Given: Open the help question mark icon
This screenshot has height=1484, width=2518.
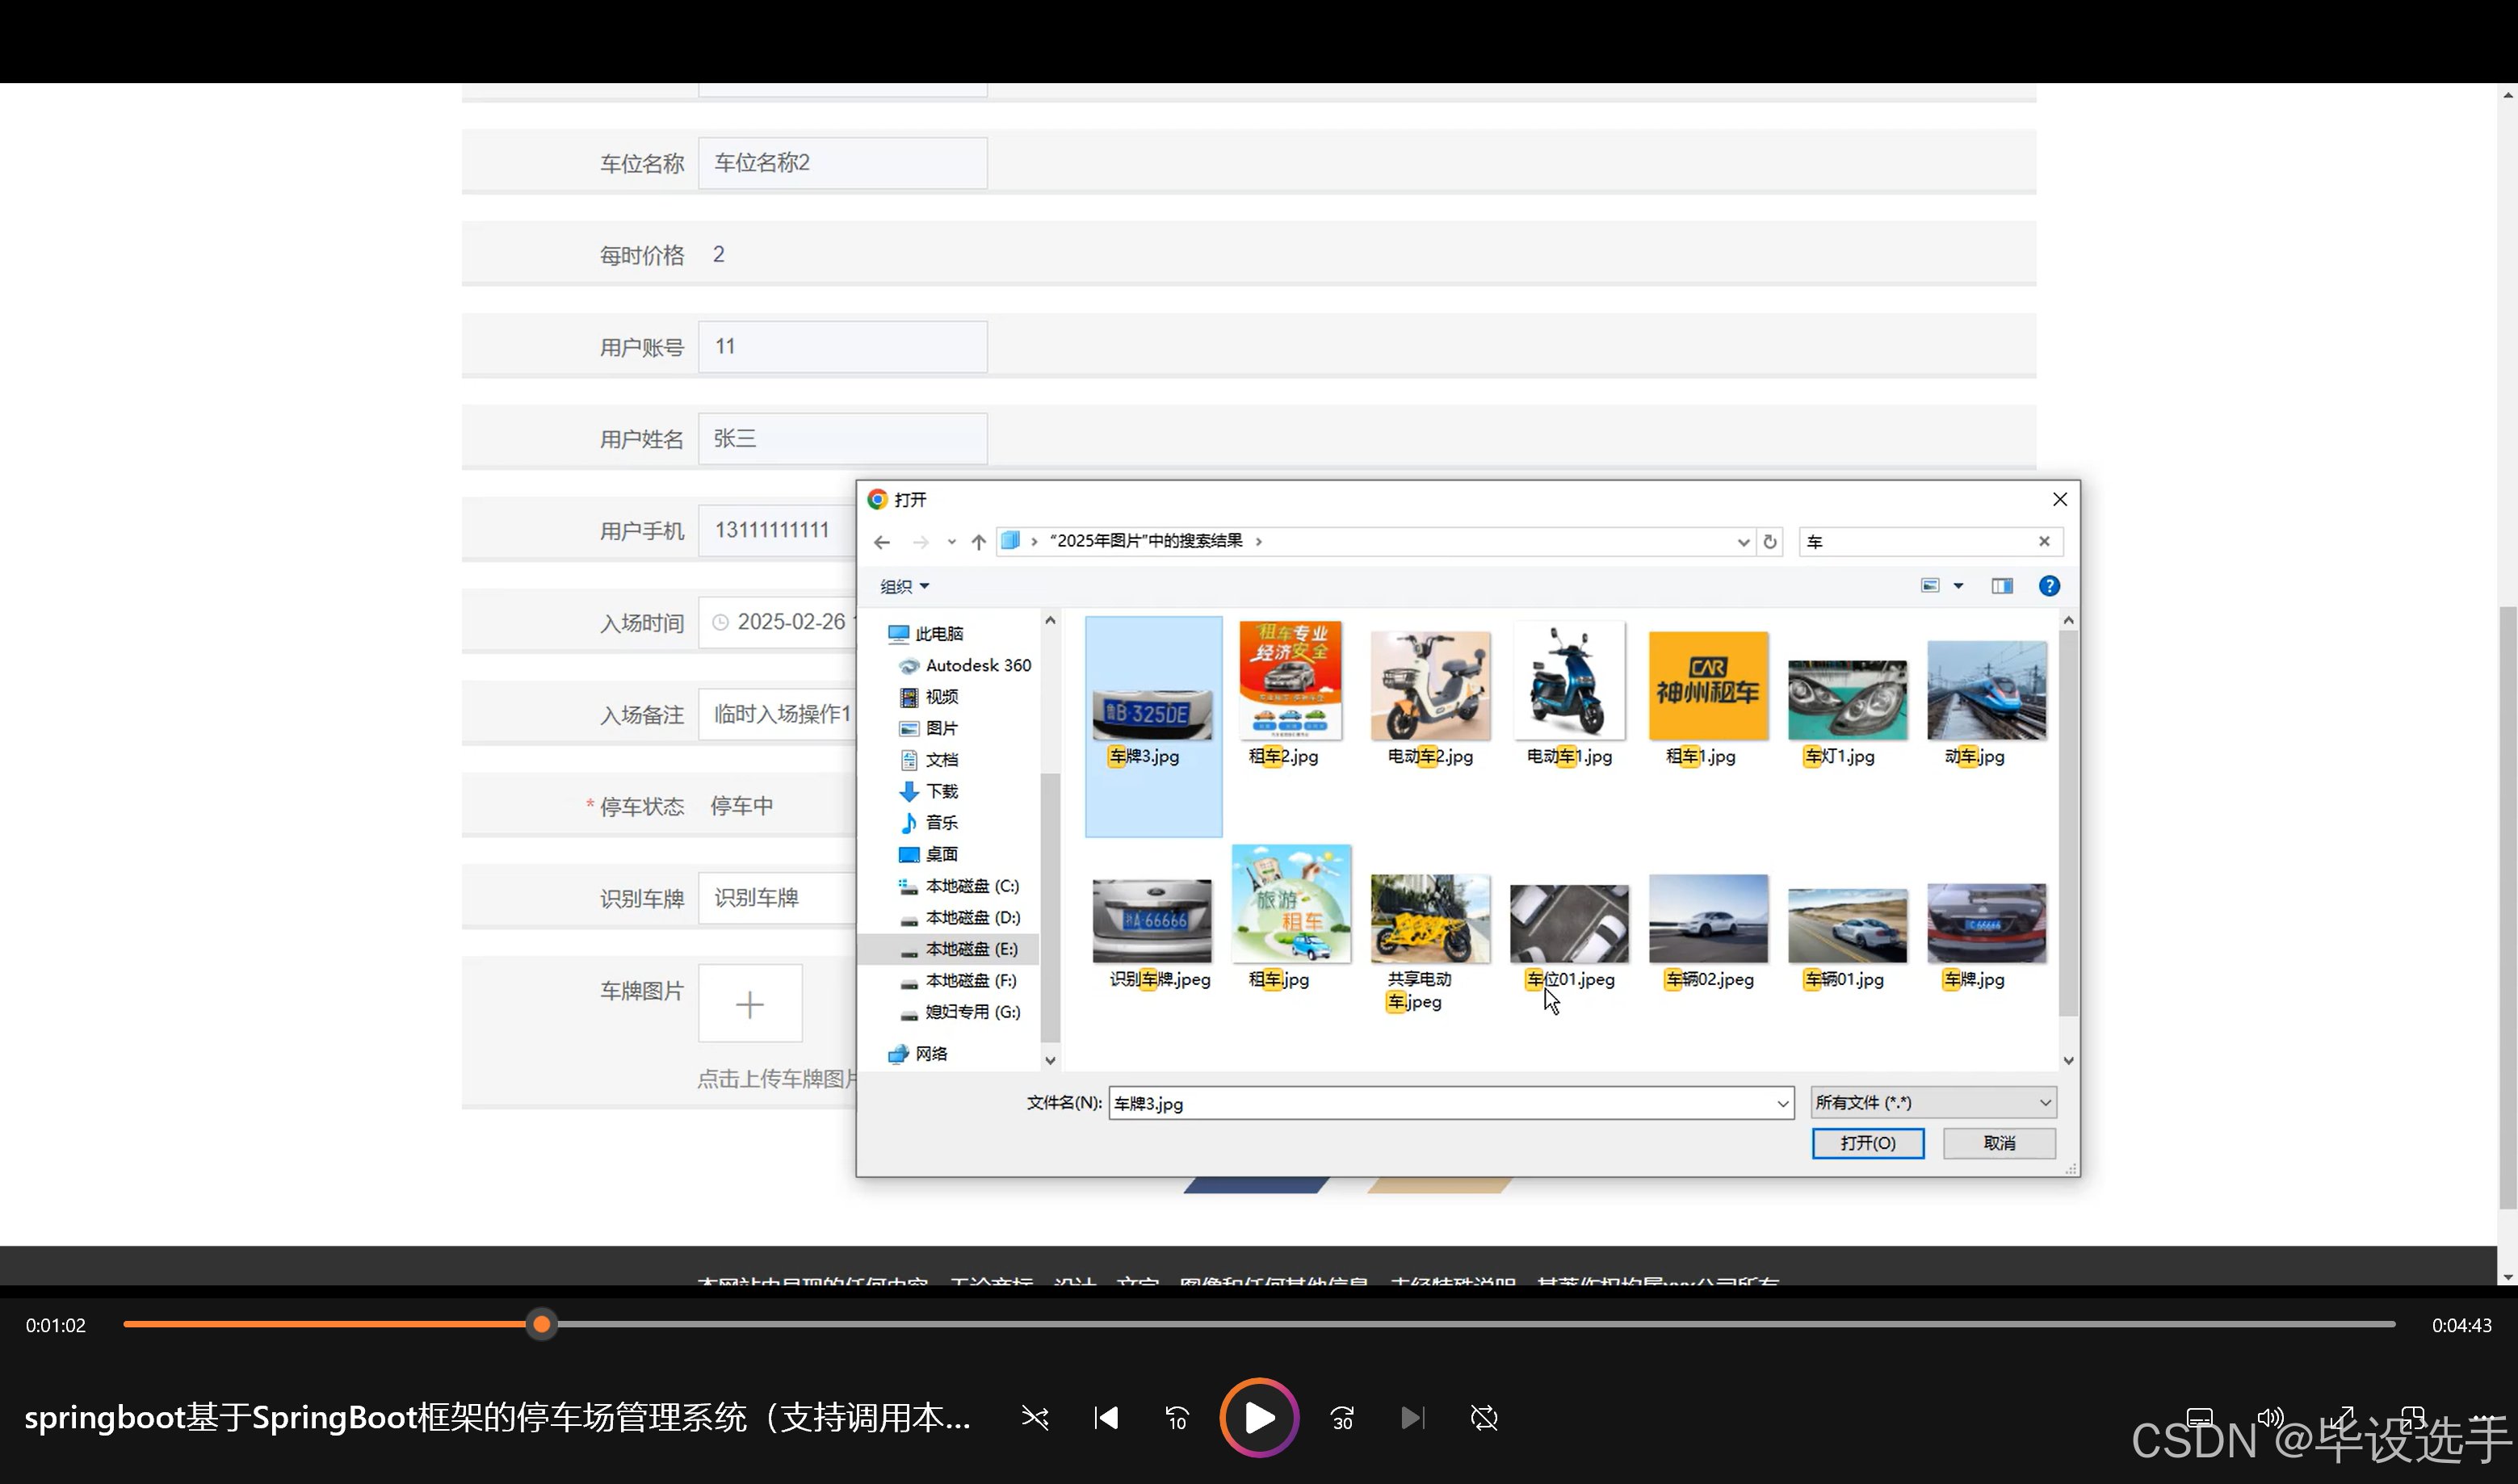Looking at the screenshot, I should (x=2049, y=586).
